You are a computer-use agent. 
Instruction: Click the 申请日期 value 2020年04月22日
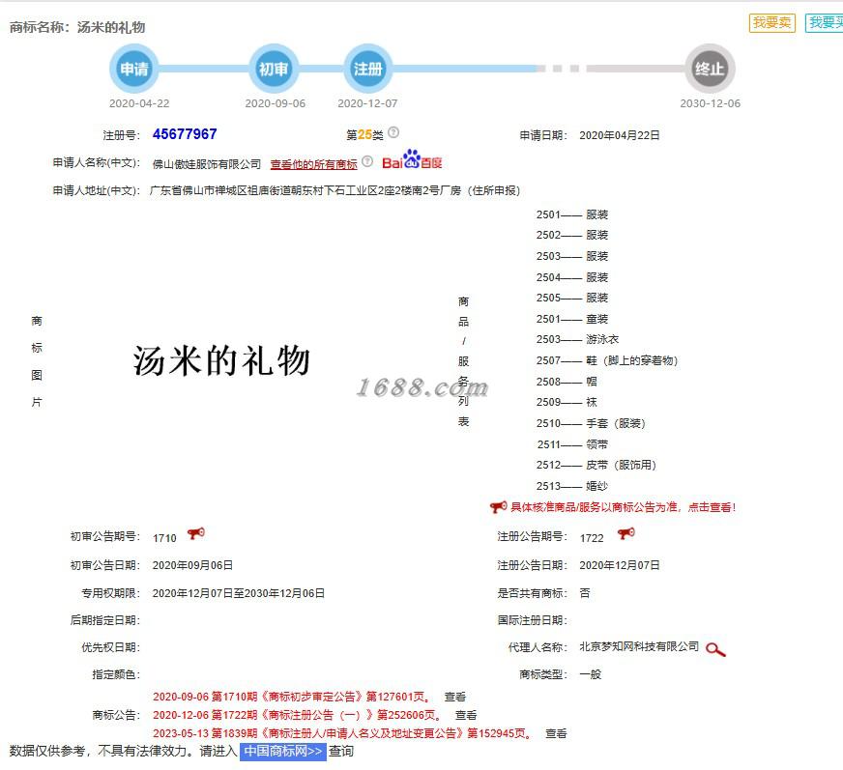click(x=620, y=135)
